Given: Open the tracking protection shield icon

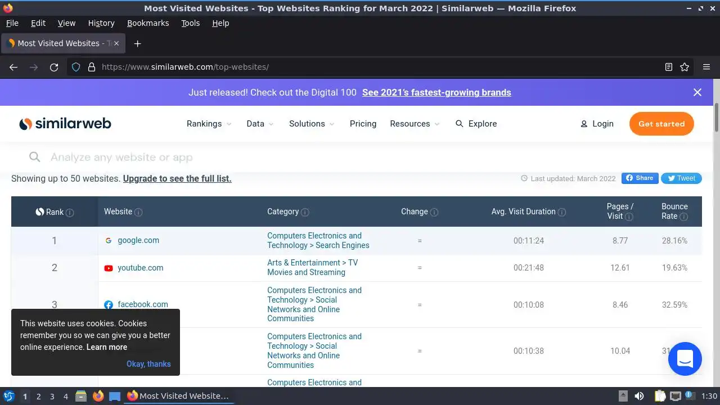Looking at the screenshot, I should click(76, 67).
